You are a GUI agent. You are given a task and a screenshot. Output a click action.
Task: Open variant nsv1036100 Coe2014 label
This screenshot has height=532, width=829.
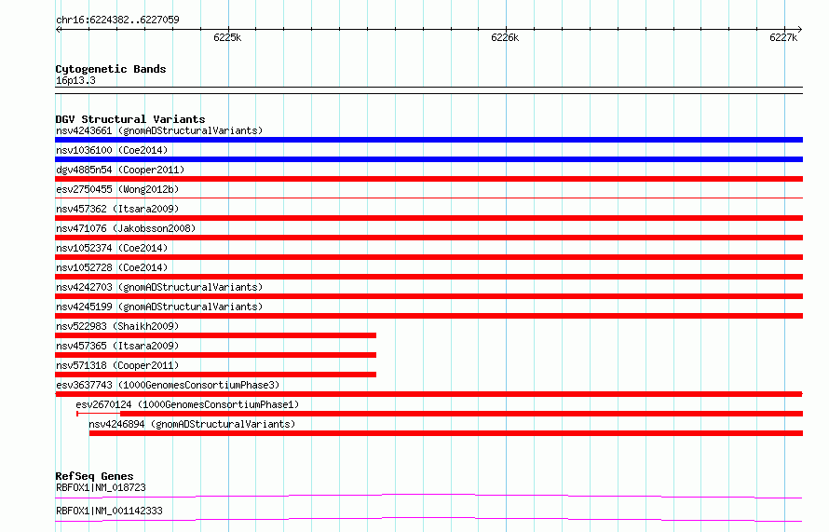(x=112, y=150)
